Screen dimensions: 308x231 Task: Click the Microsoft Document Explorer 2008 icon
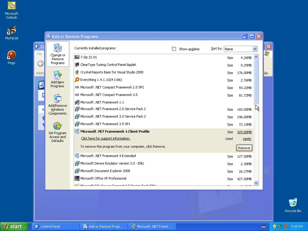coord(77,171)
